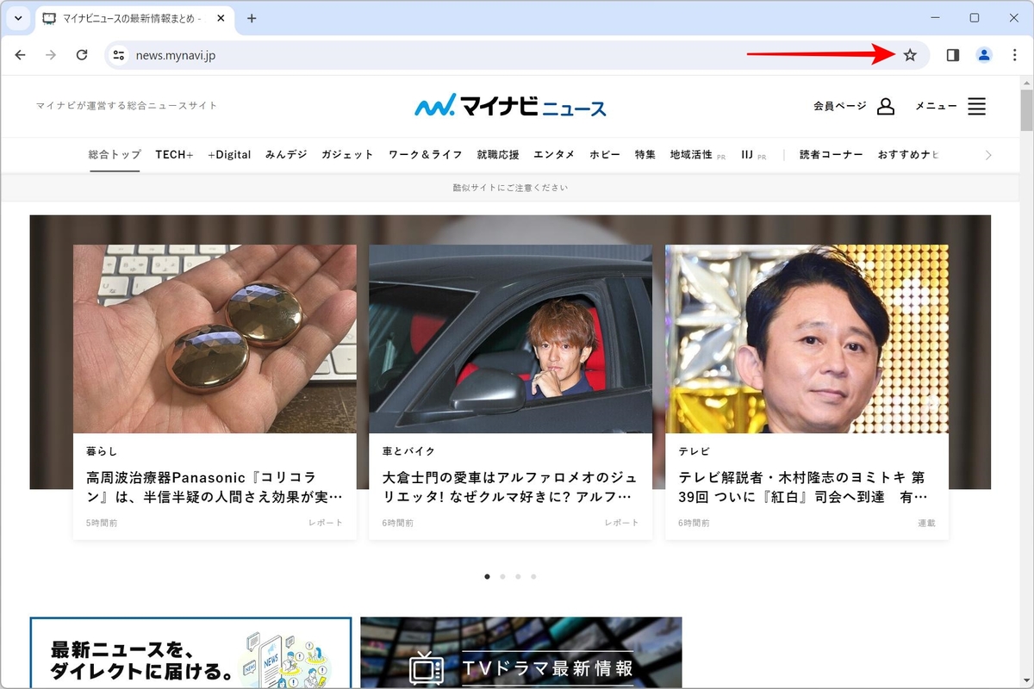Click the 暮らし category label
This screenshot has height=689, width=1034.
tap(102, 451)
